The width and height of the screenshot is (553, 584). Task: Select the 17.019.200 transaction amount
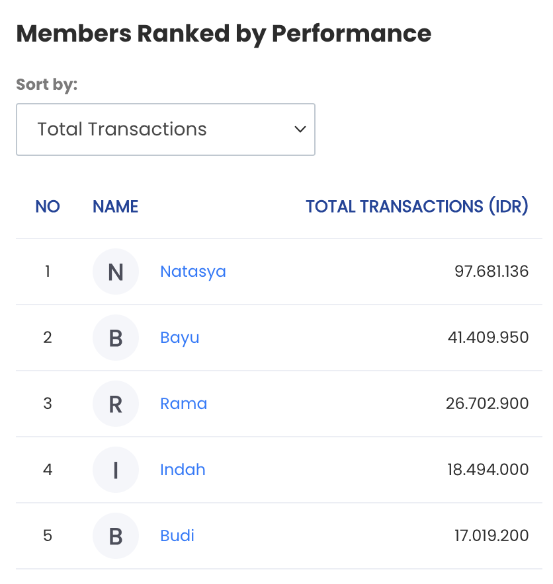click(x=491, y=536)
